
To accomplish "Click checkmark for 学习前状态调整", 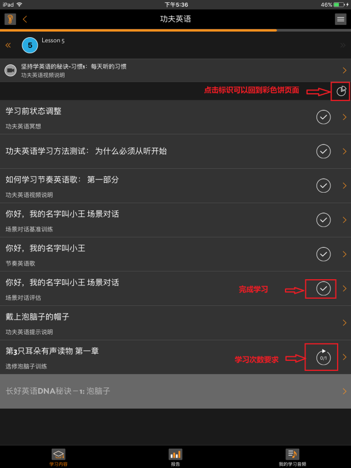I will point(324,117).
